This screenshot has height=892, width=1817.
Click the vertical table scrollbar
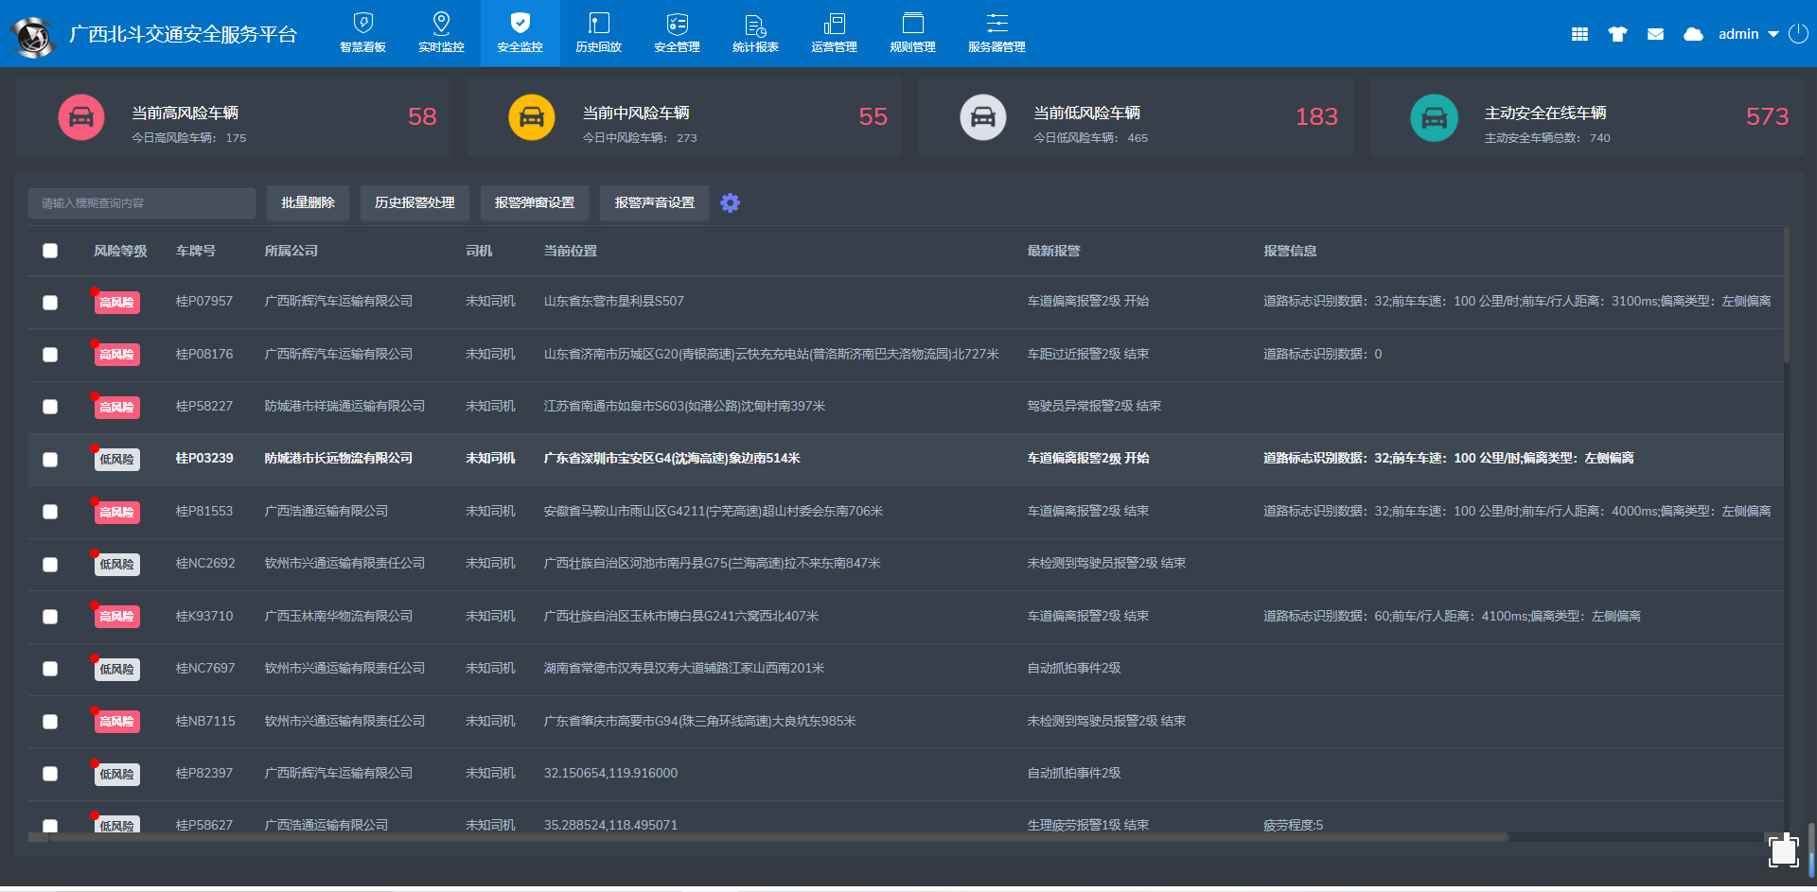click(x=1787, y=295)
